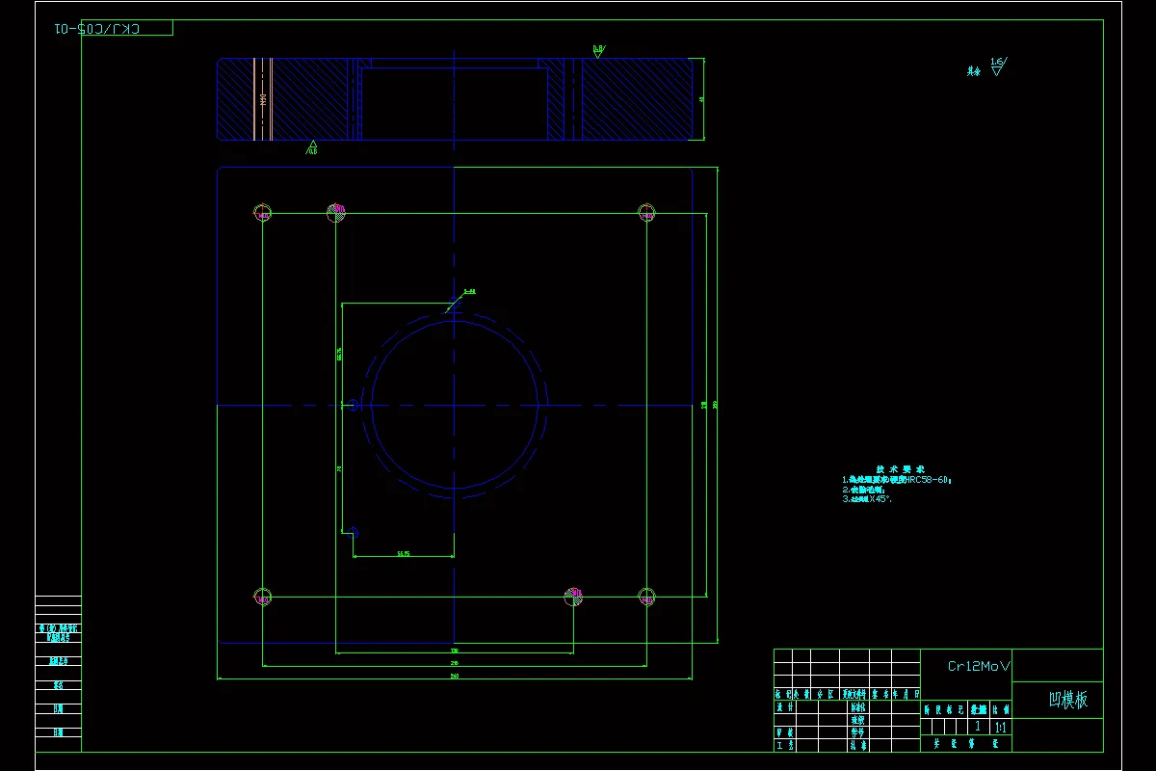Viewport: 1156px width, 771px height.
Task: Select the large solid center circle
Action: (454, 406)
